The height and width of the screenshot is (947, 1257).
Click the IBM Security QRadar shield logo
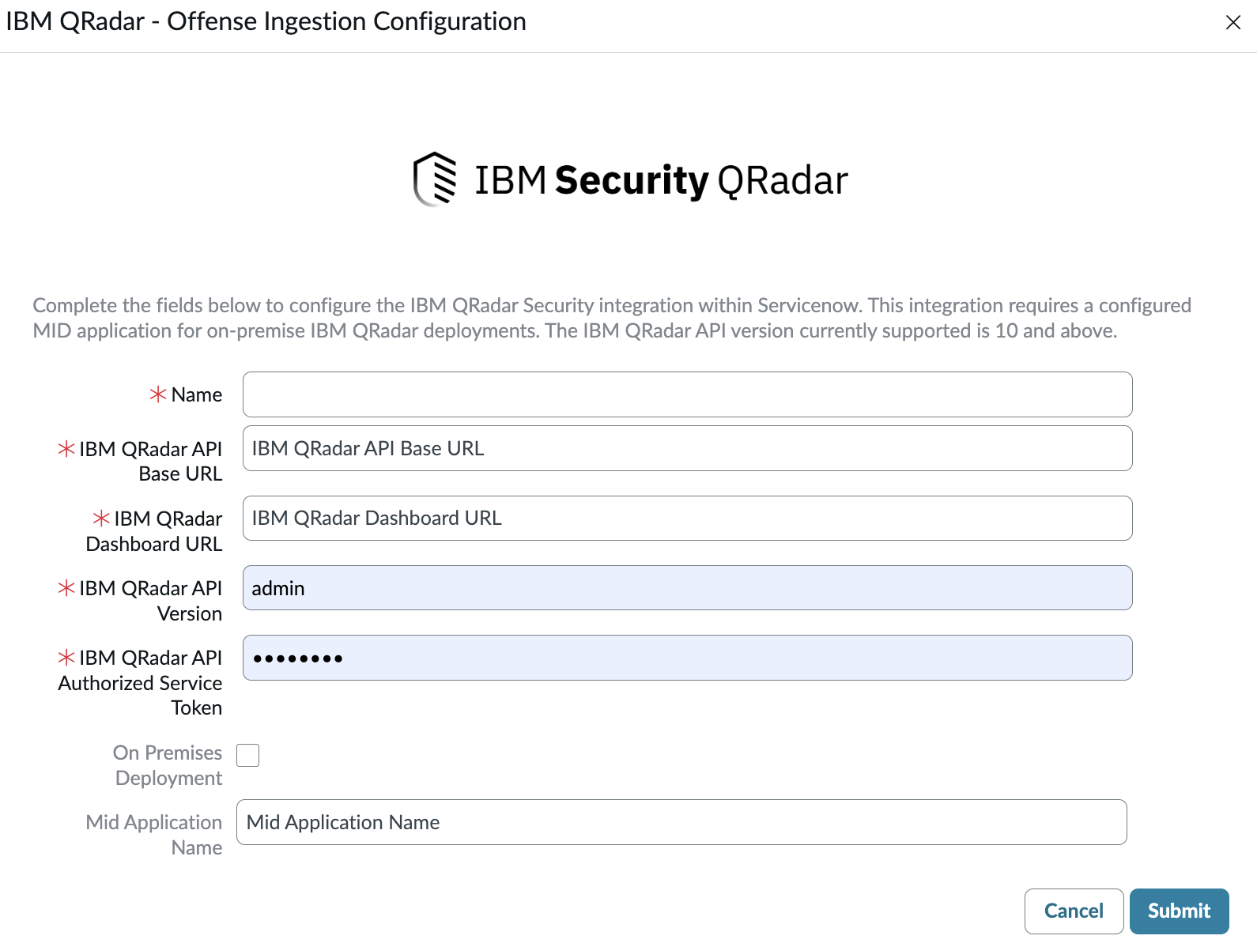tap(435, 179)
